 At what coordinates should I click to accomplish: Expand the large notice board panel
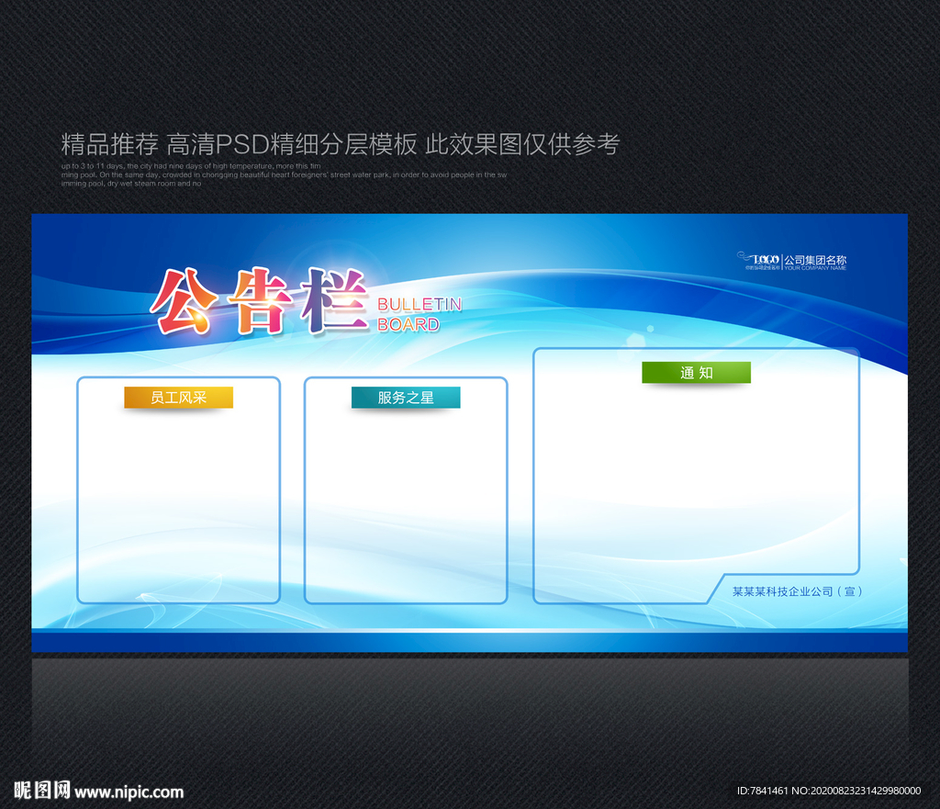coord(696,478)
